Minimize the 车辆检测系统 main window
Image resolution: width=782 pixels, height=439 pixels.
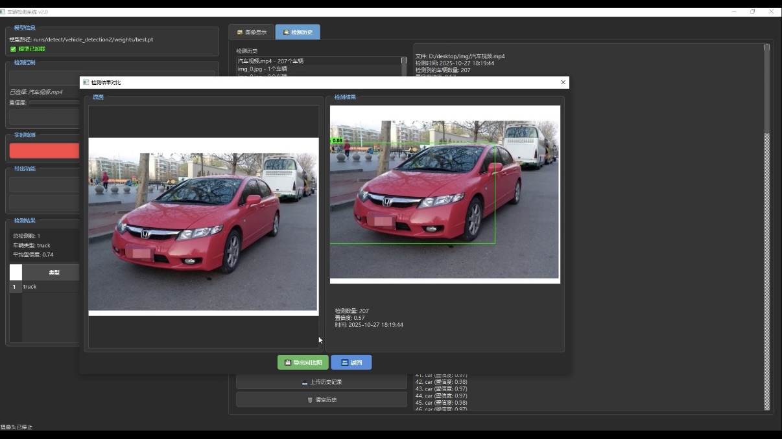pos(734,12)
